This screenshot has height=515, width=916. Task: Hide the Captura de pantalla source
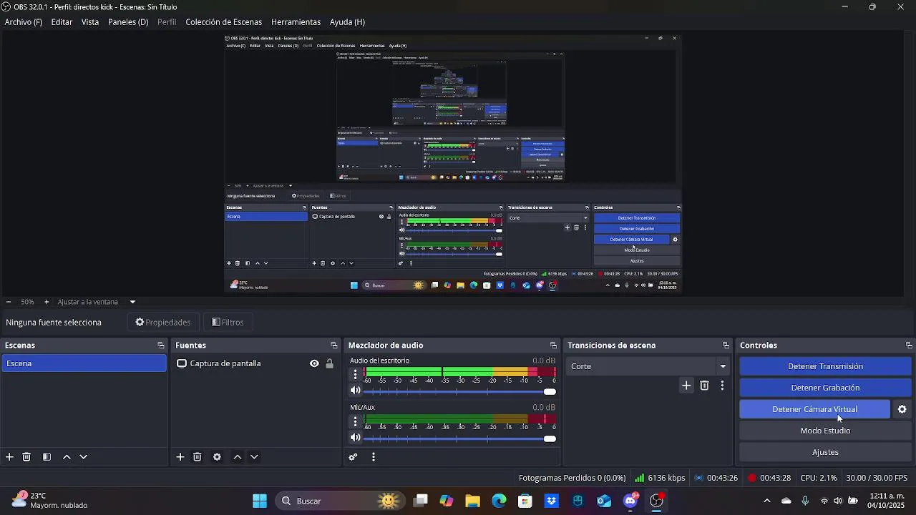[314, 363]
